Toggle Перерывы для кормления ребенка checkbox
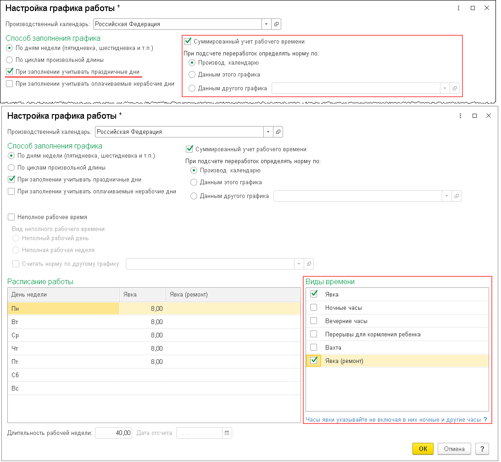Screen dimensions: 501x462 314,334
